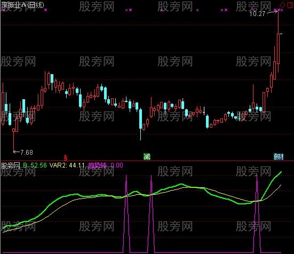This screenshot has width=294, height=254.
Task: Click the red S marker on time axis
Action: pos(66,158)
